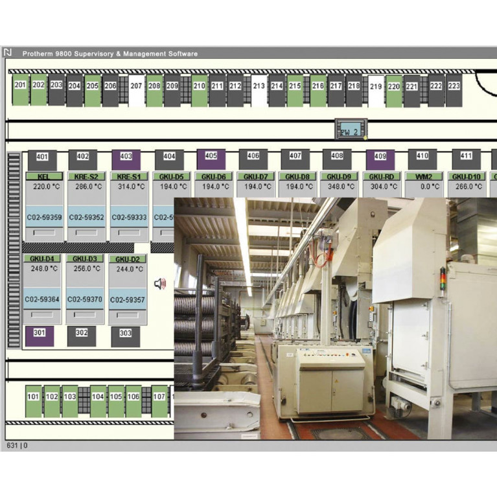Open the KEL furnace header
The image size is (497, 497).
point(44,176)
